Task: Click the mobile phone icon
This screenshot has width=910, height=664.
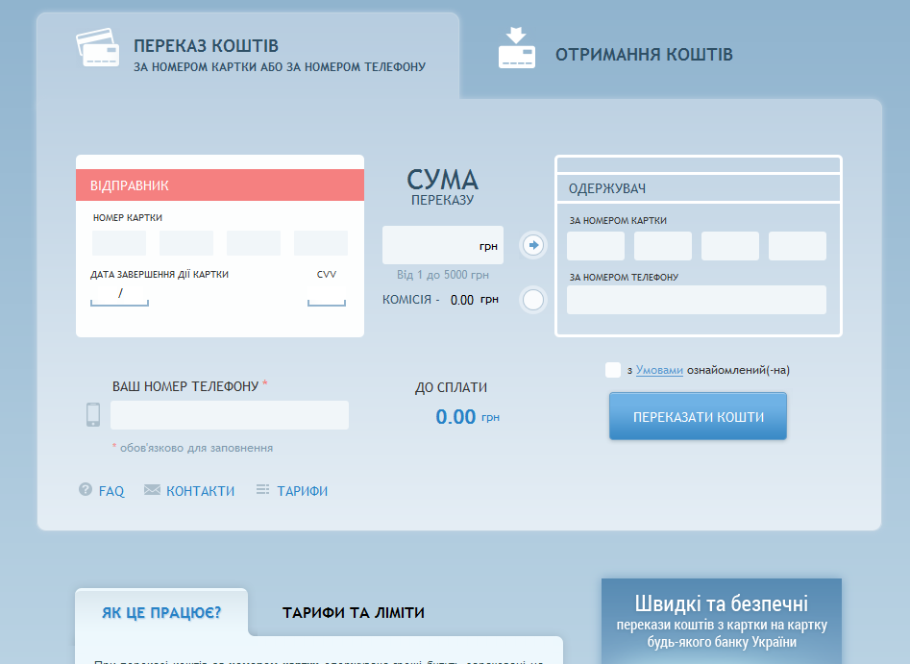Action: pos(93,414)
